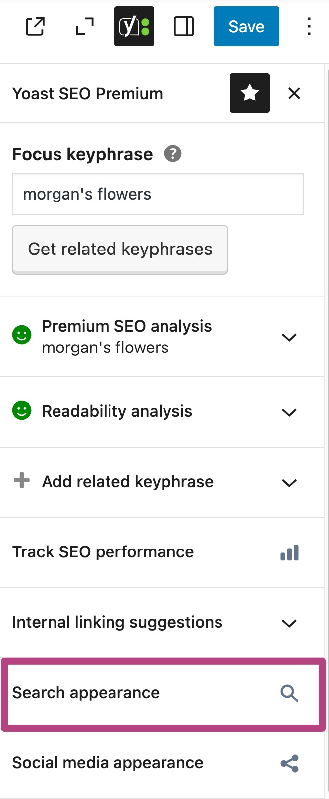Viewport: 329px width, 799px height.
Task: Open the Social media appearance section
Action: (x=163, y=763)
